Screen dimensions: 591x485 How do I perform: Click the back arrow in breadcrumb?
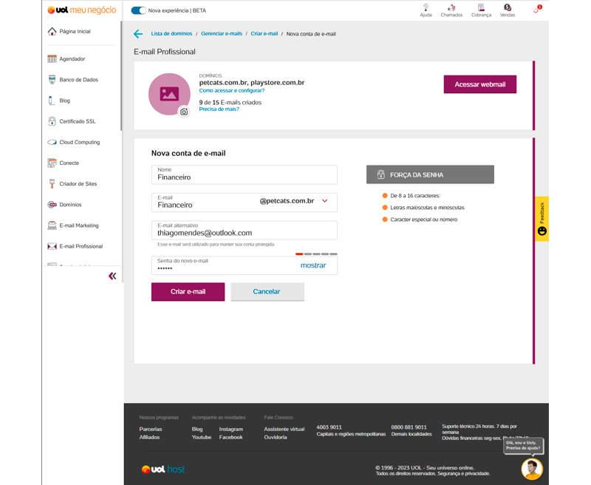pos(138,34)
